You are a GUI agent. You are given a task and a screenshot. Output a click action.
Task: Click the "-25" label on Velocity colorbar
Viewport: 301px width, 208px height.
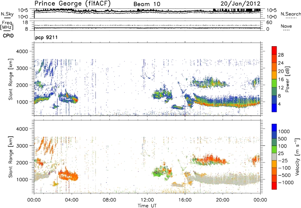(283, 161)
